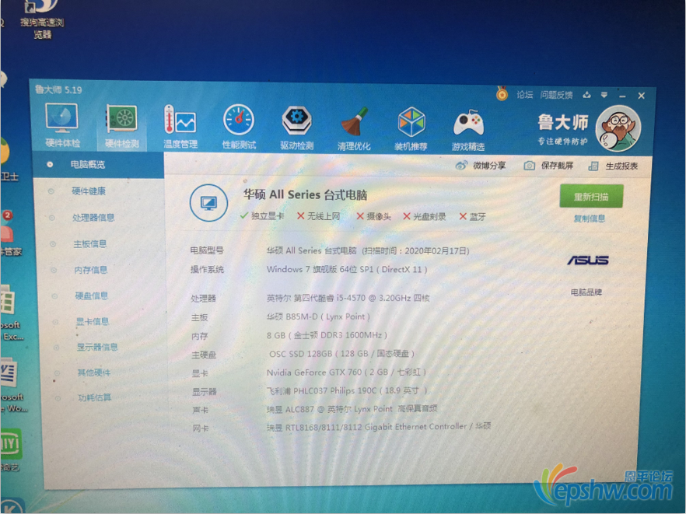Click the 光盘刻录 feature indicator

pyautogui.click(x=425, y=216)
